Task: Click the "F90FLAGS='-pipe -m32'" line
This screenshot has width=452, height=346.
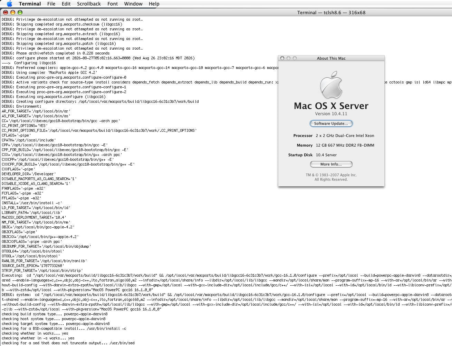Action: pos(23,188)
